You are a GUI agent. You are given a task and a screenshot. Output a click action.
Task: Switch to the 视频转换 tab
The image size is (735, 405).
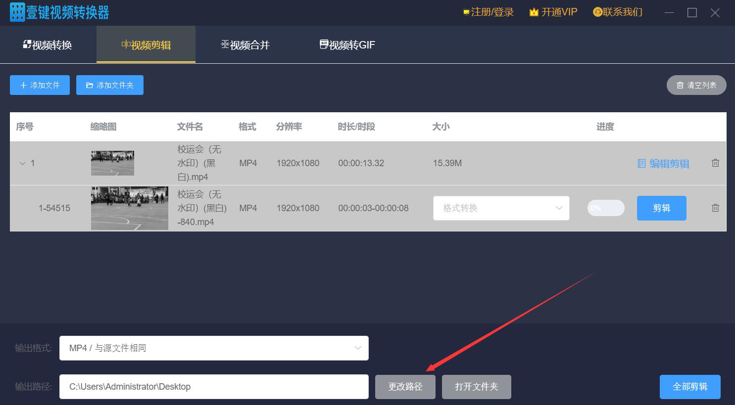[48, 45]
